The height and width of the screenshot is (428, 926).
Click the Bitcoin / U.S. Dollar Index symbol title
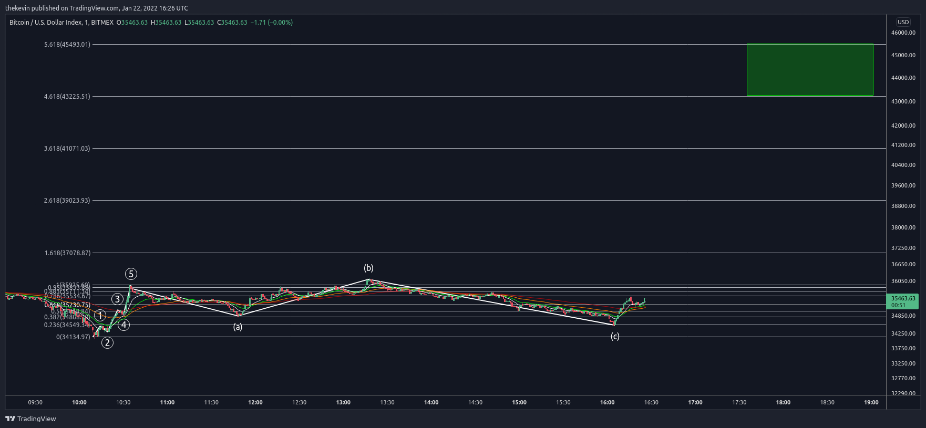[x=46, y=23]
